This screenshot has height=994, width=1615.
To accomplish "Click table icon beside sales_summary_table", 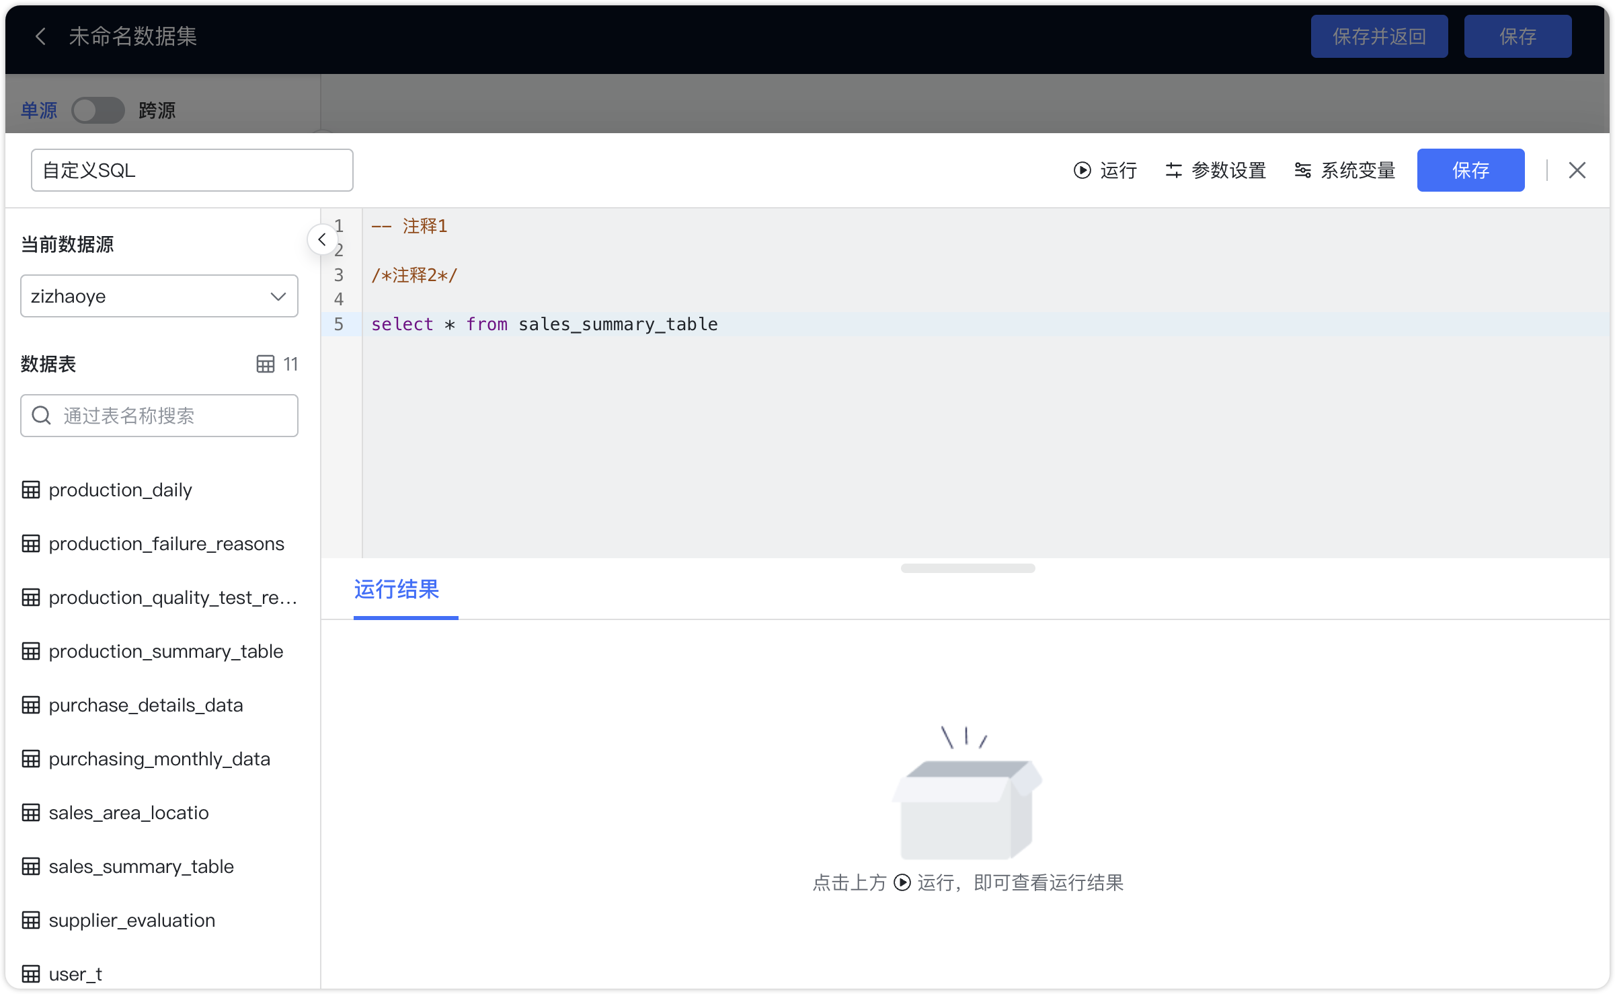I will pyautogui.click(x=31, y=866).
